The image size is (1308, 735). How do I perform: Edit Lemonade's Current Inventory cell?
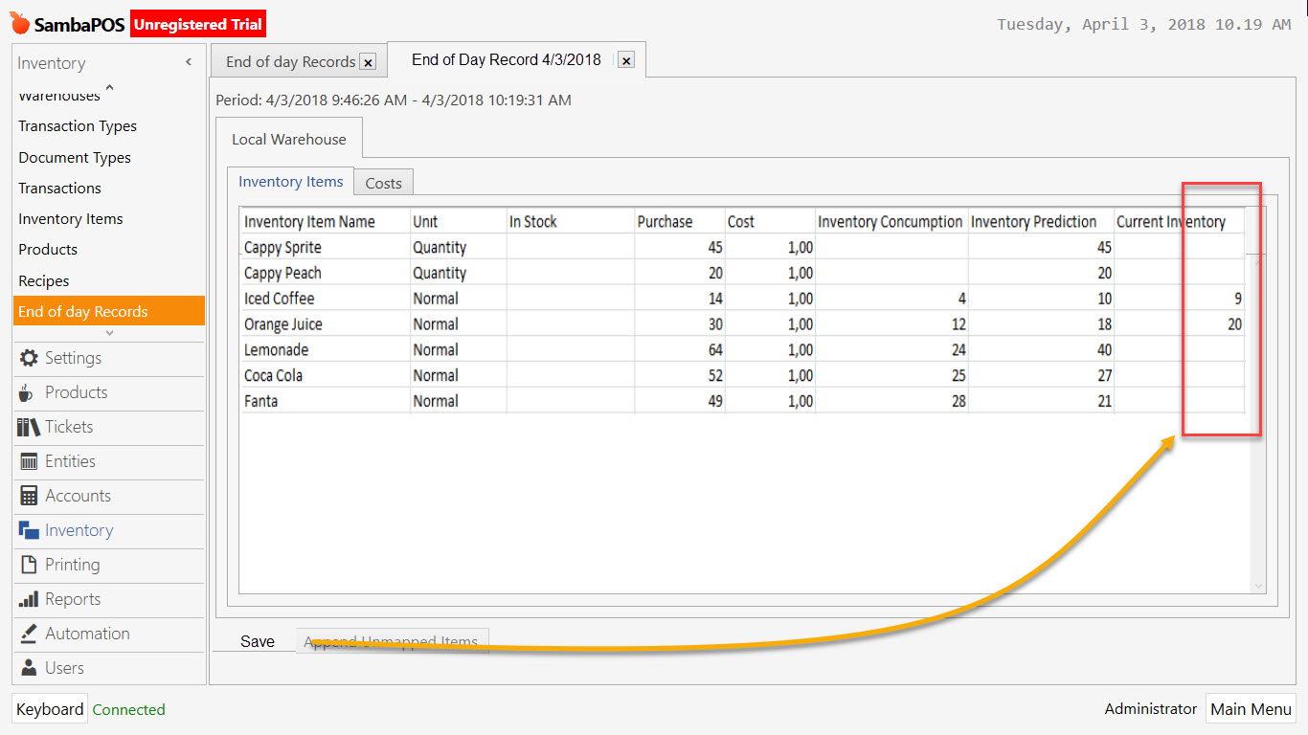point(1179,350)
